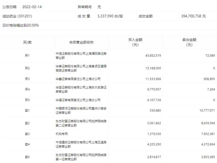The image size is (217, 163).
Task: Select buy amount 6,107,736
Action: click(x=154, y=100)
